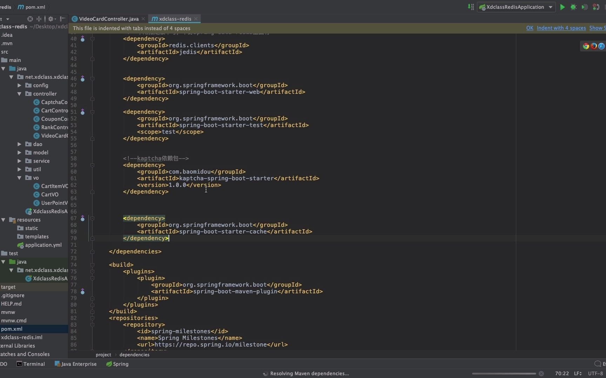Click the project breadcrumb at editor bottom
This screenshot has height=378, width=606.
[103, 355]
